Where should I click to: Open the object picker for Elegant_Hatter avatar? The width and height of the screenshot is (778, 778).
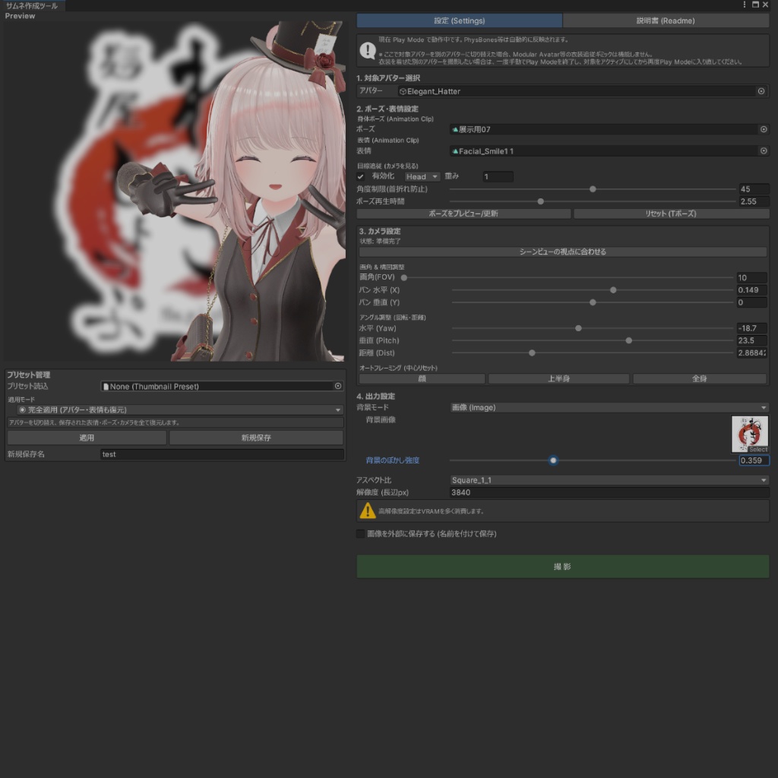(x=761, y=91)
